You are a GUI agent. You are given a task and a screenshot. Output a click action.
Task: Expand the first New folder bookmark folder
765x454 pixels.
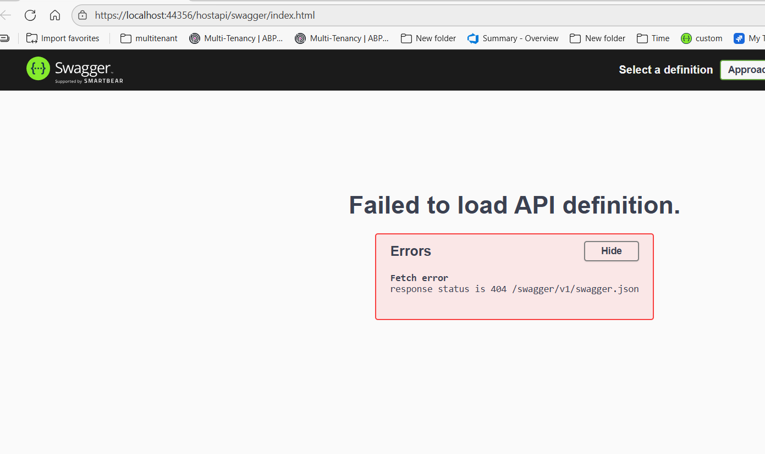[428, 38]
